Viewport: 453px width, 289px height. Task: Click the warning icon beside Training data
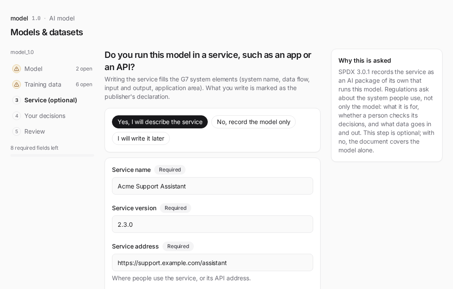point(17,84)
